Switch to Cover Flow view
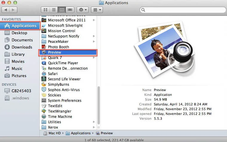The height and width of the screenshot is (142, 227). pyautogui.click(x=70, y=10)
